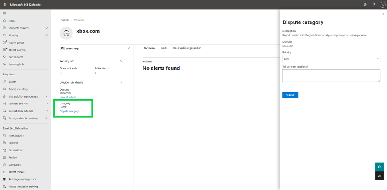Image resolution: width=387 pixels, height=190 pixels.
Task: Expand Vulnerability management chevron
Action: 46,96
